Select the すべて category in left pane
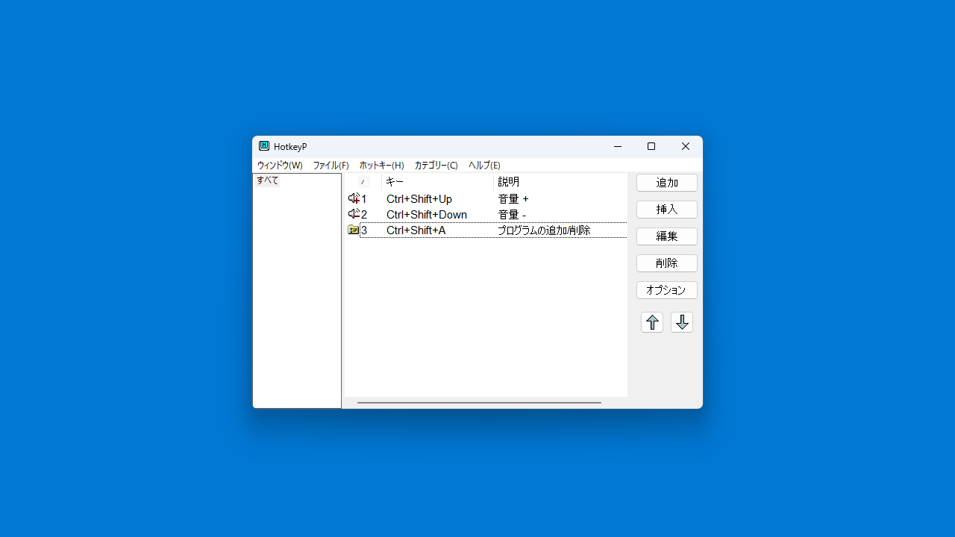The height and width of the screenshot is (537, 955). click(267, 180)
